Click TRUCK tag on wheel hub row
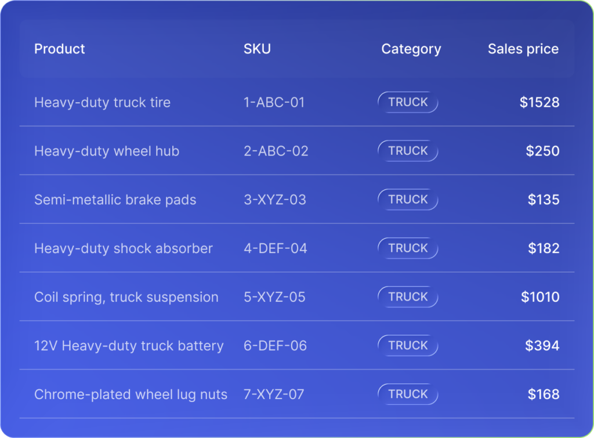 tap(408, 151)
